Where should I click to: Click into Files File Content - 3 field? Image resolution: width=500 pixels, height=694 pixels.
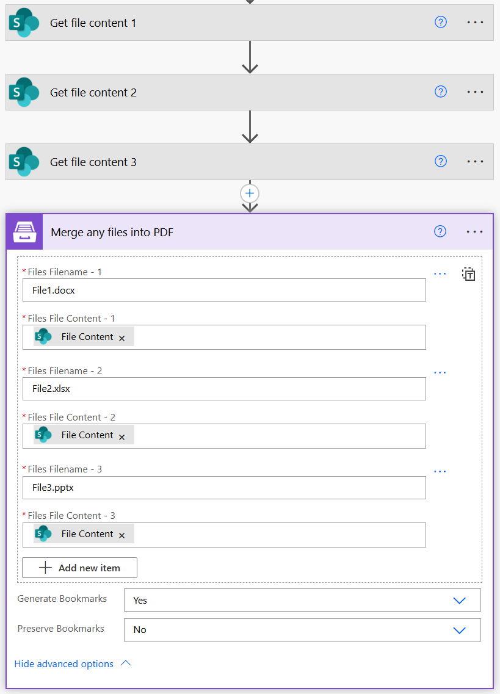point(224,535)
